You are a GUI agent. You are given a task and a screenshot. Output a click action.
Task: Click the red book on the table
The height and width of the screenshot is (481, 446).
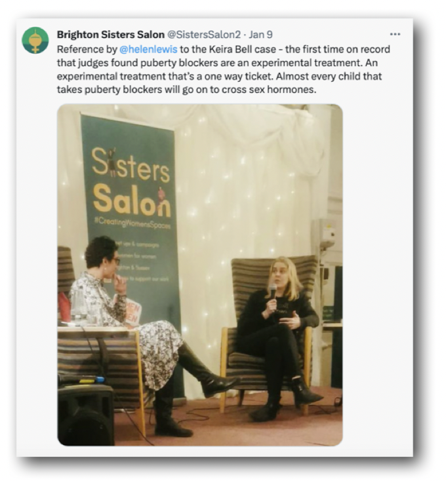[x=64, y=307]
